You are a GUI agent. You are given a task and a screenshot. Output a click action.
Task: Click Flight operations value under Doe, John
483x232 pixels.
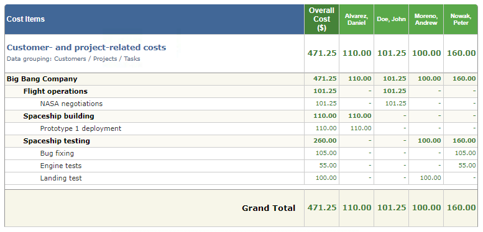coord(395,91)
